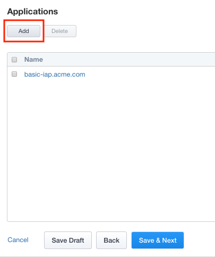Return to the previous step via Back

[x=111, y=240]
